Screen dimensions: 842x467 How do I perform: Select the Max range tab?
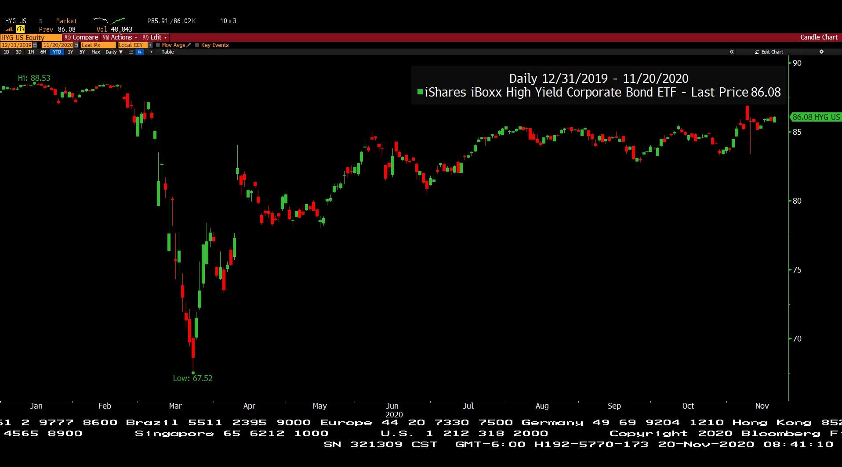(95, 52)
